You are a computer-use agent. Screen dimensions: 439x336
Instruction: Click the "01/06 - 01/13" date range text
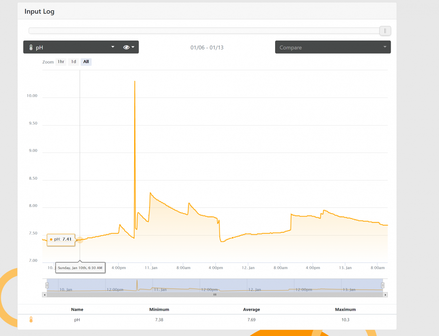pos(207,47)
